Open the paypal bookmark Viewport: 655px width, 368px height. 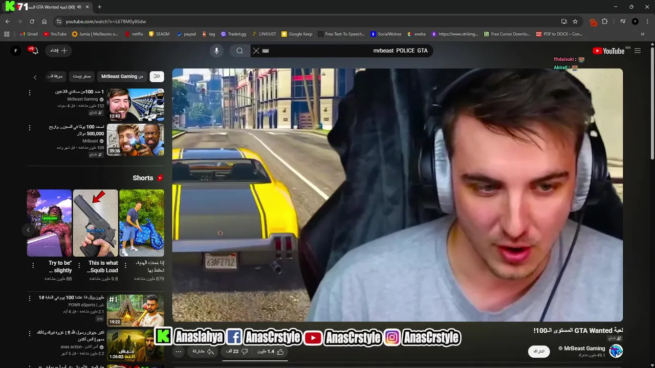click(186, 34)
